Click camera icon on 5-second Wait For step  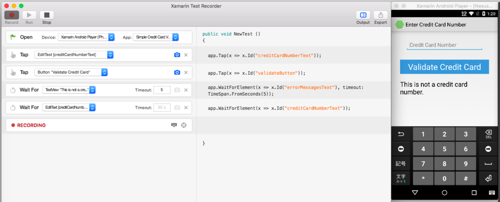pyautogui.click(x=177, y=90)
